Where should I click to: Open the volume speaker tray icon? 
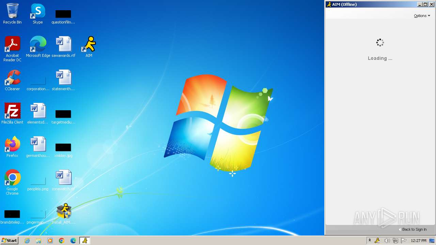(x=387, y=241)
